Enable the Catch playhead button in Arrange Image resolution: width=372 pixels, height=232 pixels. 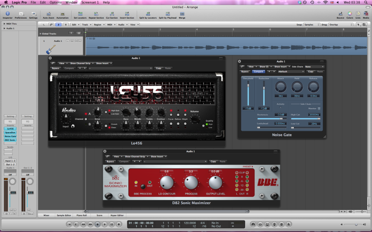58,25
